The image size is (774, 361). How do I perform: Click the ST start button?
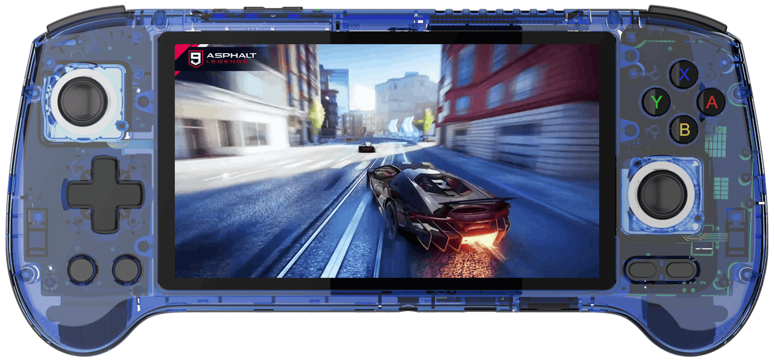[x=680, y=270]
